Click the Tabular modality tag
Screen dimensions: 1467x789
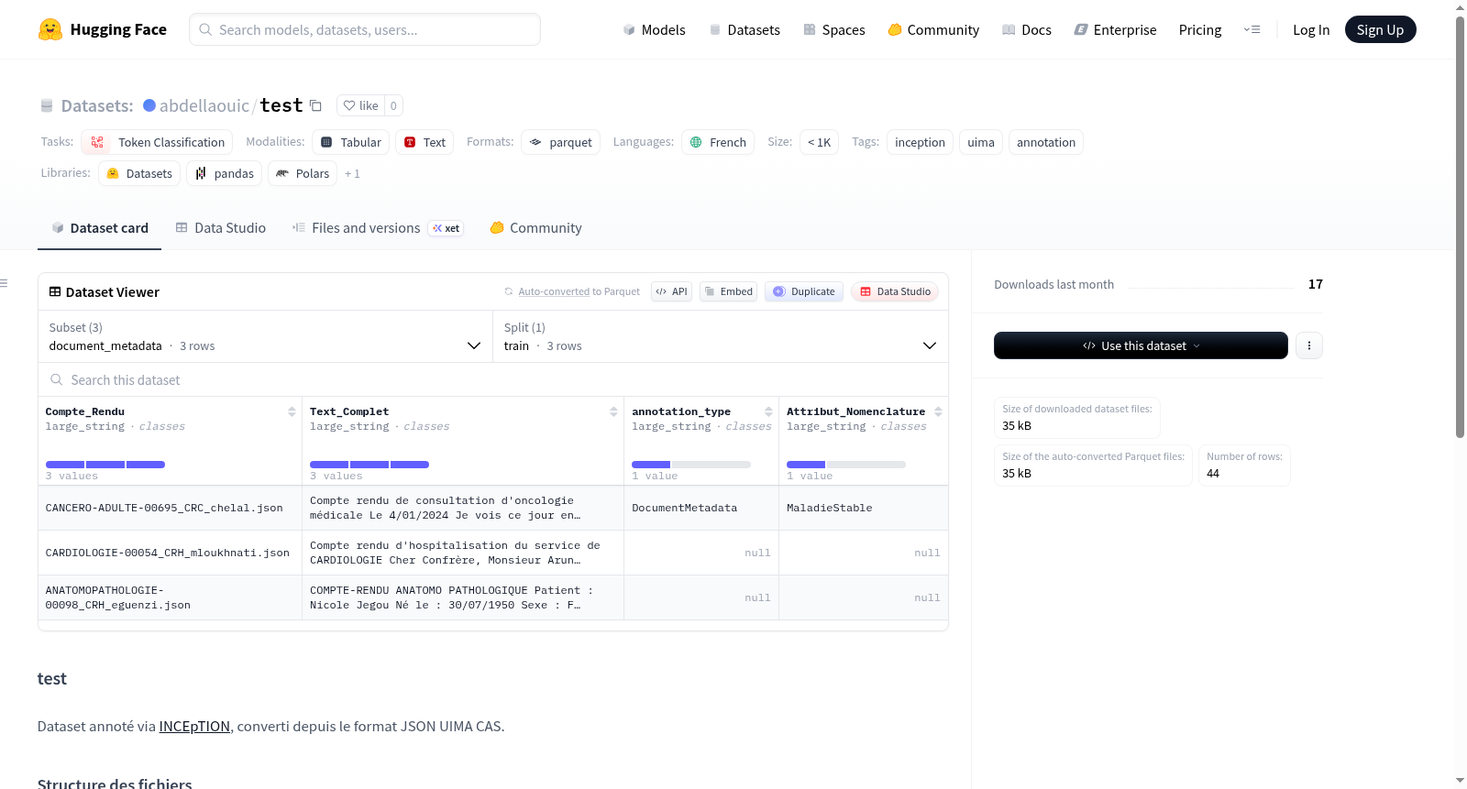(x=351, y=142)
